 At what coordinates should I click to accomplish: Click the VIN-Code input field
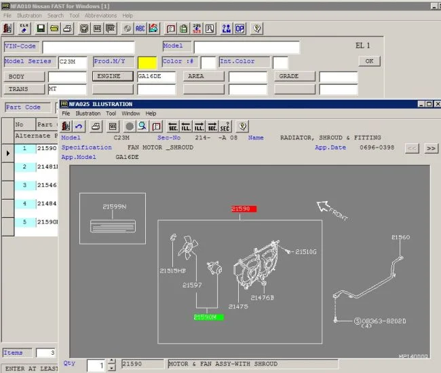88,47
